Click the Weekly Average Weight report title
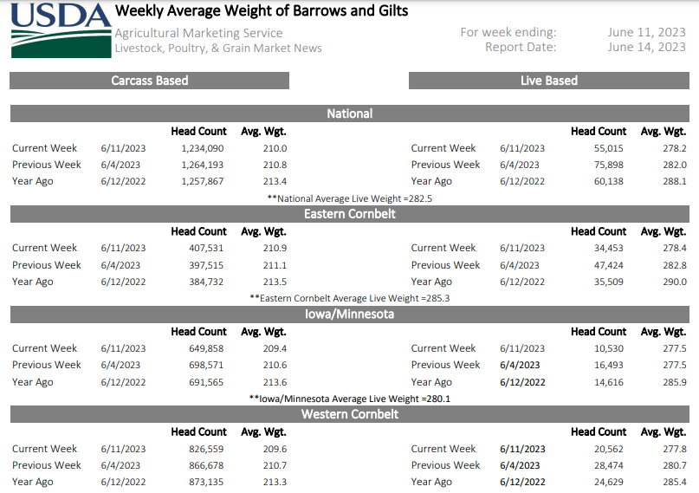699x493 pixels. tap(261, 11)
